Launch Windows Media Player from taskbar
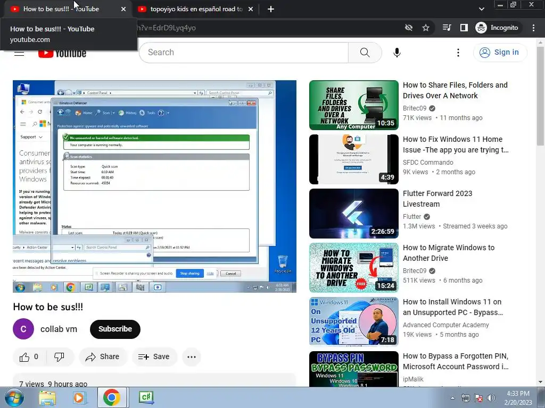The height and width of the screenshot is (408, 545). tap(79, 397)
